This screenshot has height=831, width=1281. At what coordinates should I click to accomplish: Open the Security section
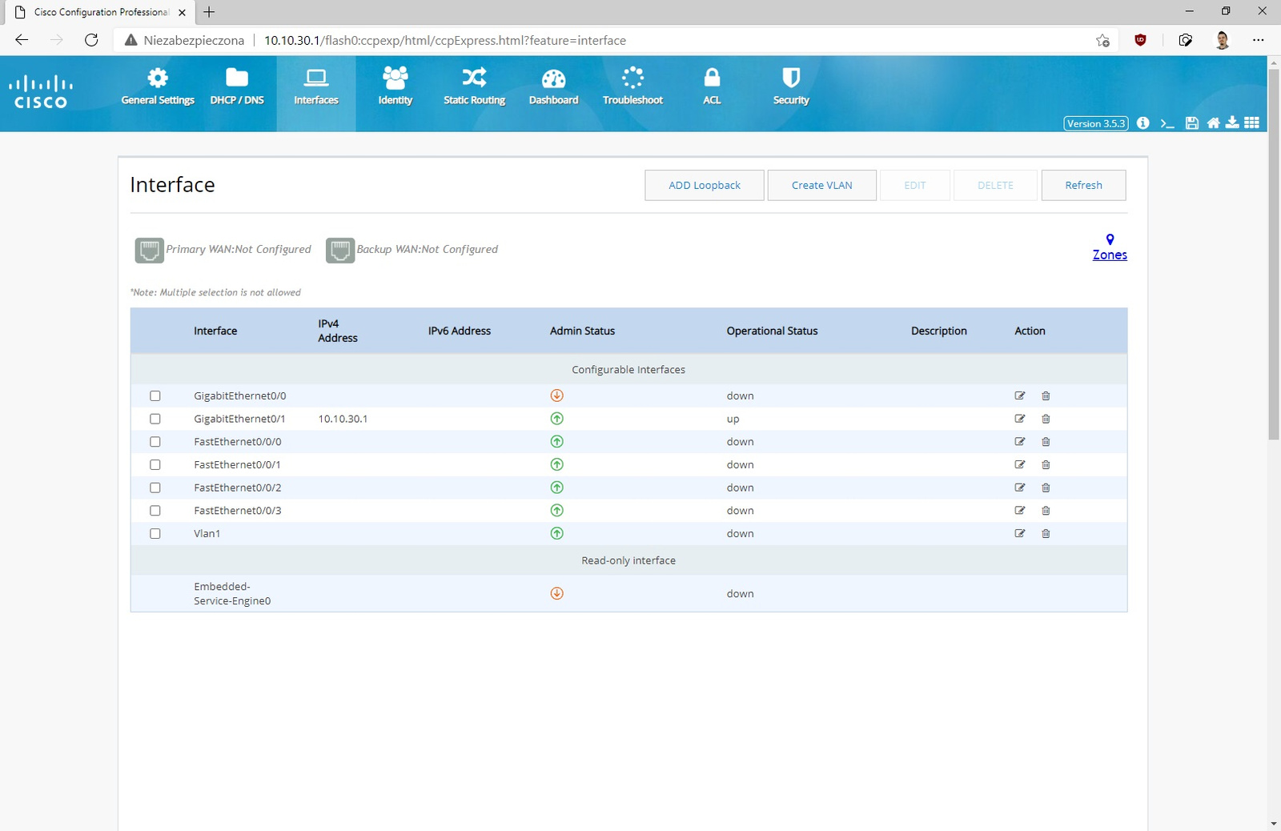point(791,86)
